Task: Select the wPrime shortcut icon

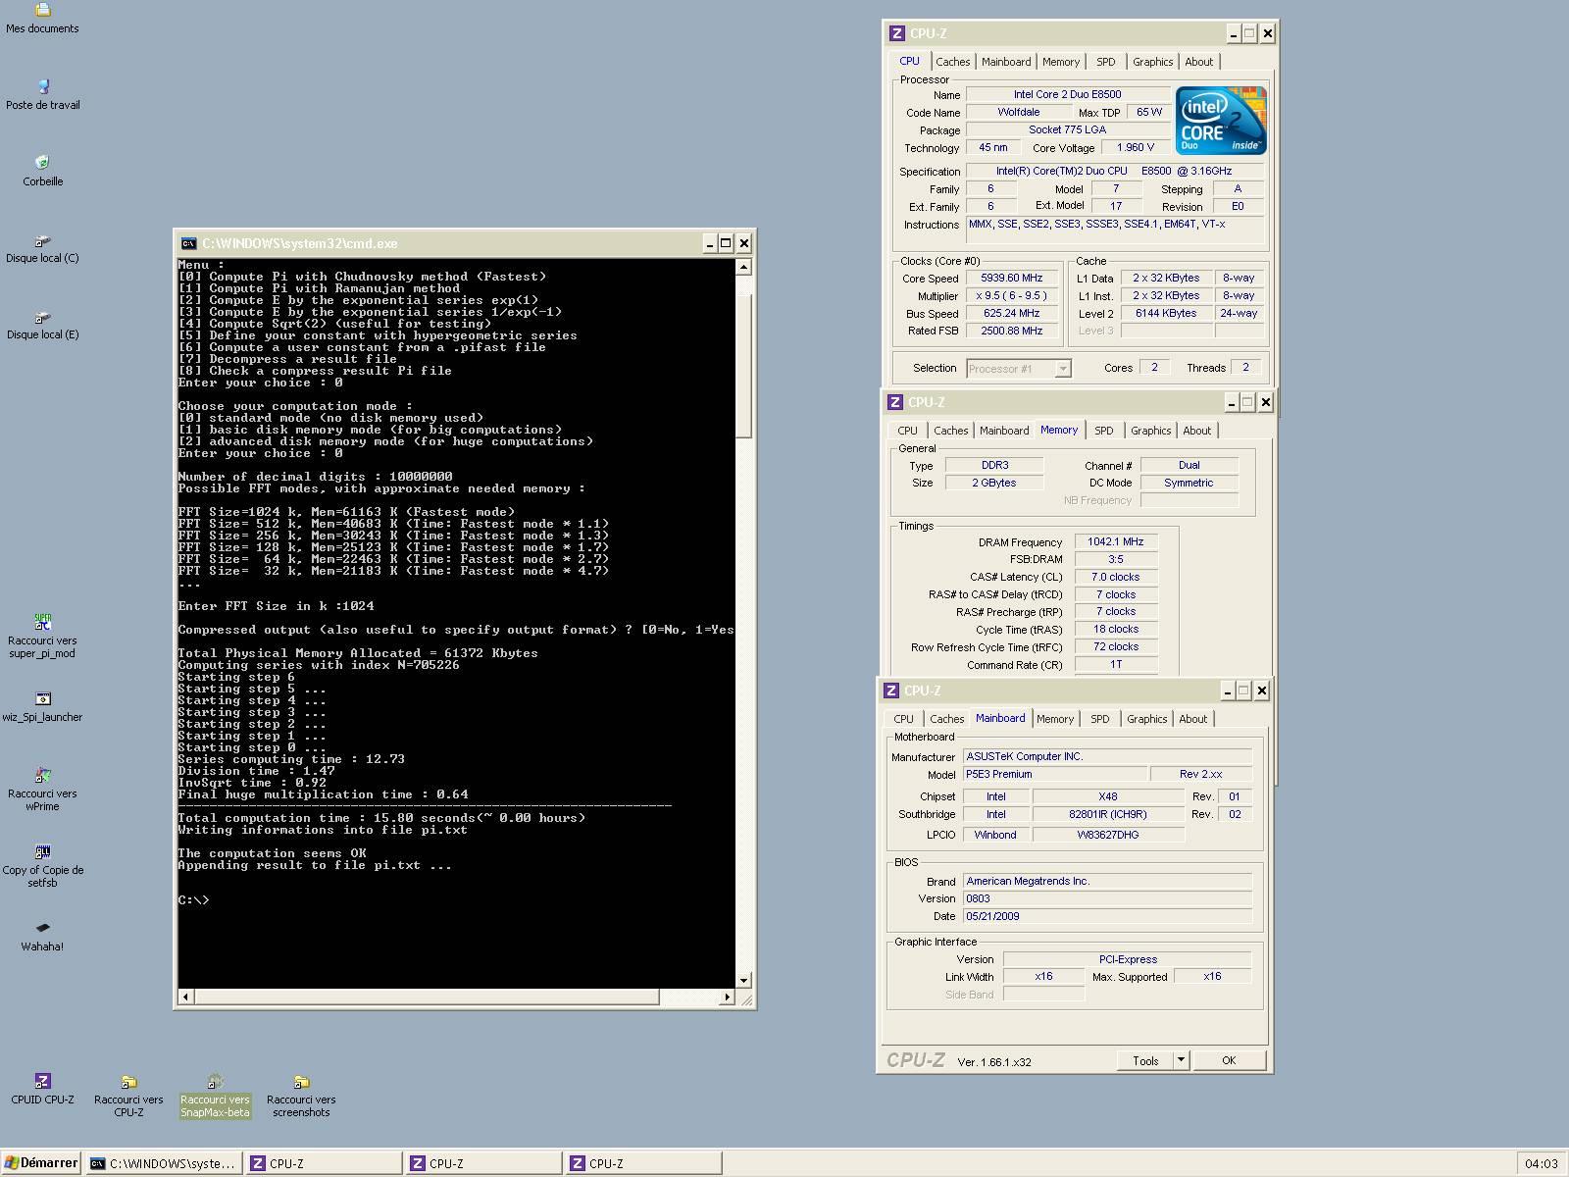Action: (x=42, y=789)
